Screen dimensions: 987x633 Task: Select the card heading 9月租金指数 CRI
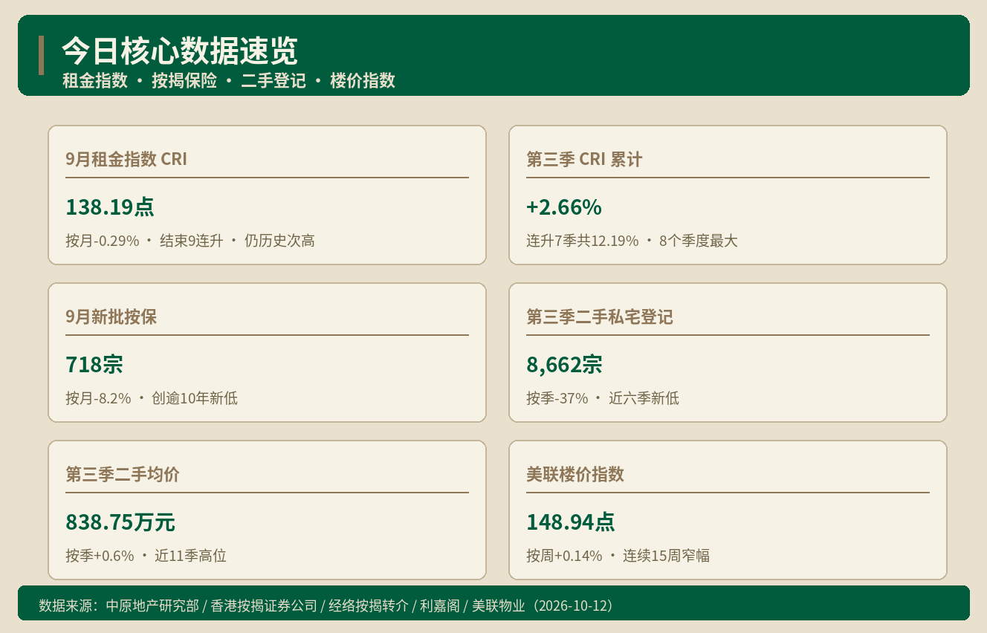(x=126, y=159)
